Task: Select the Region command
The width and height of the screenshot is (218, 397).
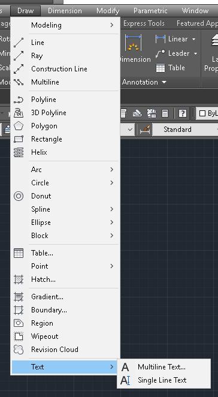Action: tap(65, 323)
